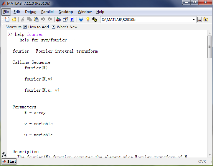Open the Help menu
Screen dimensions: 213x166
tap(100, 12)
